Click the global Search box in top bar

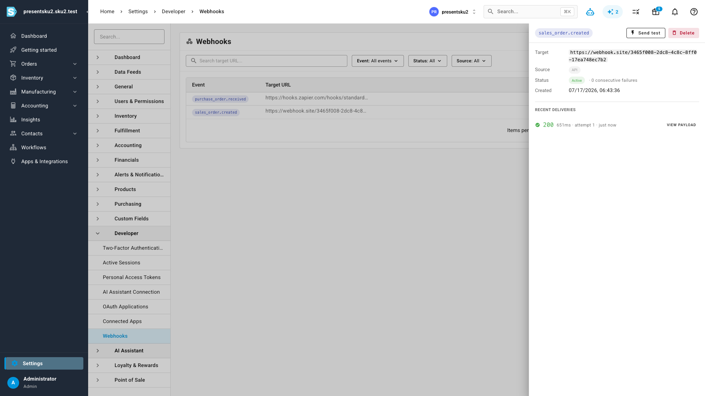click(530, 12)
